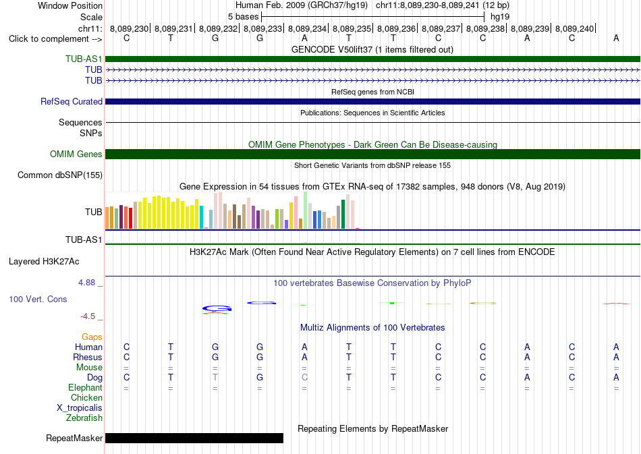This screenshot has height=454, width=641.
Task: Click the -4.5 PhyloP lower value
Action: point(88,316)
